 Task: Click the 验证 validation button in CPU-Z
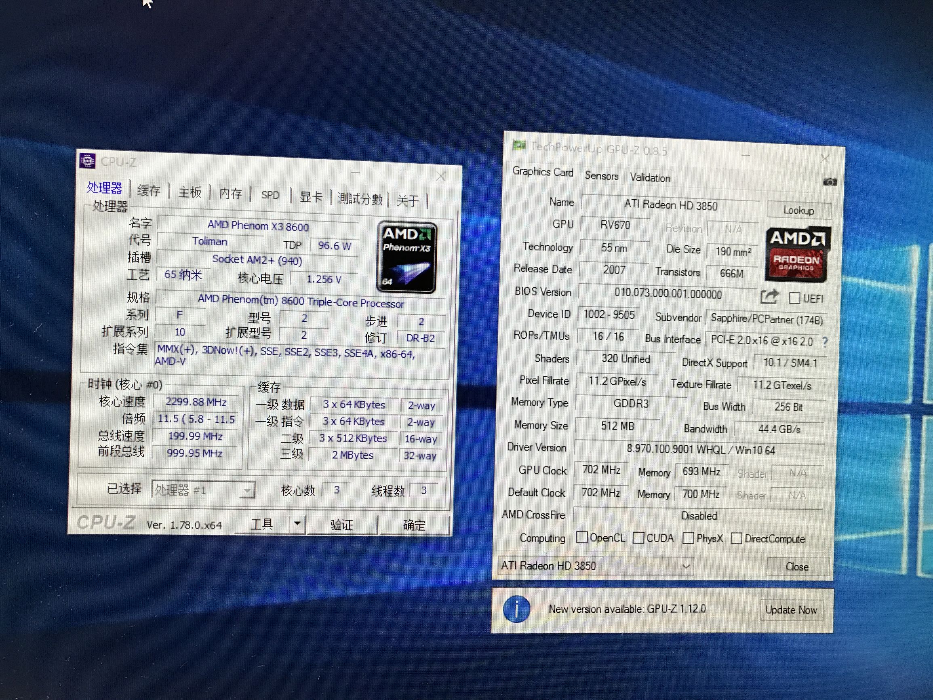click(x=343, y=525)
